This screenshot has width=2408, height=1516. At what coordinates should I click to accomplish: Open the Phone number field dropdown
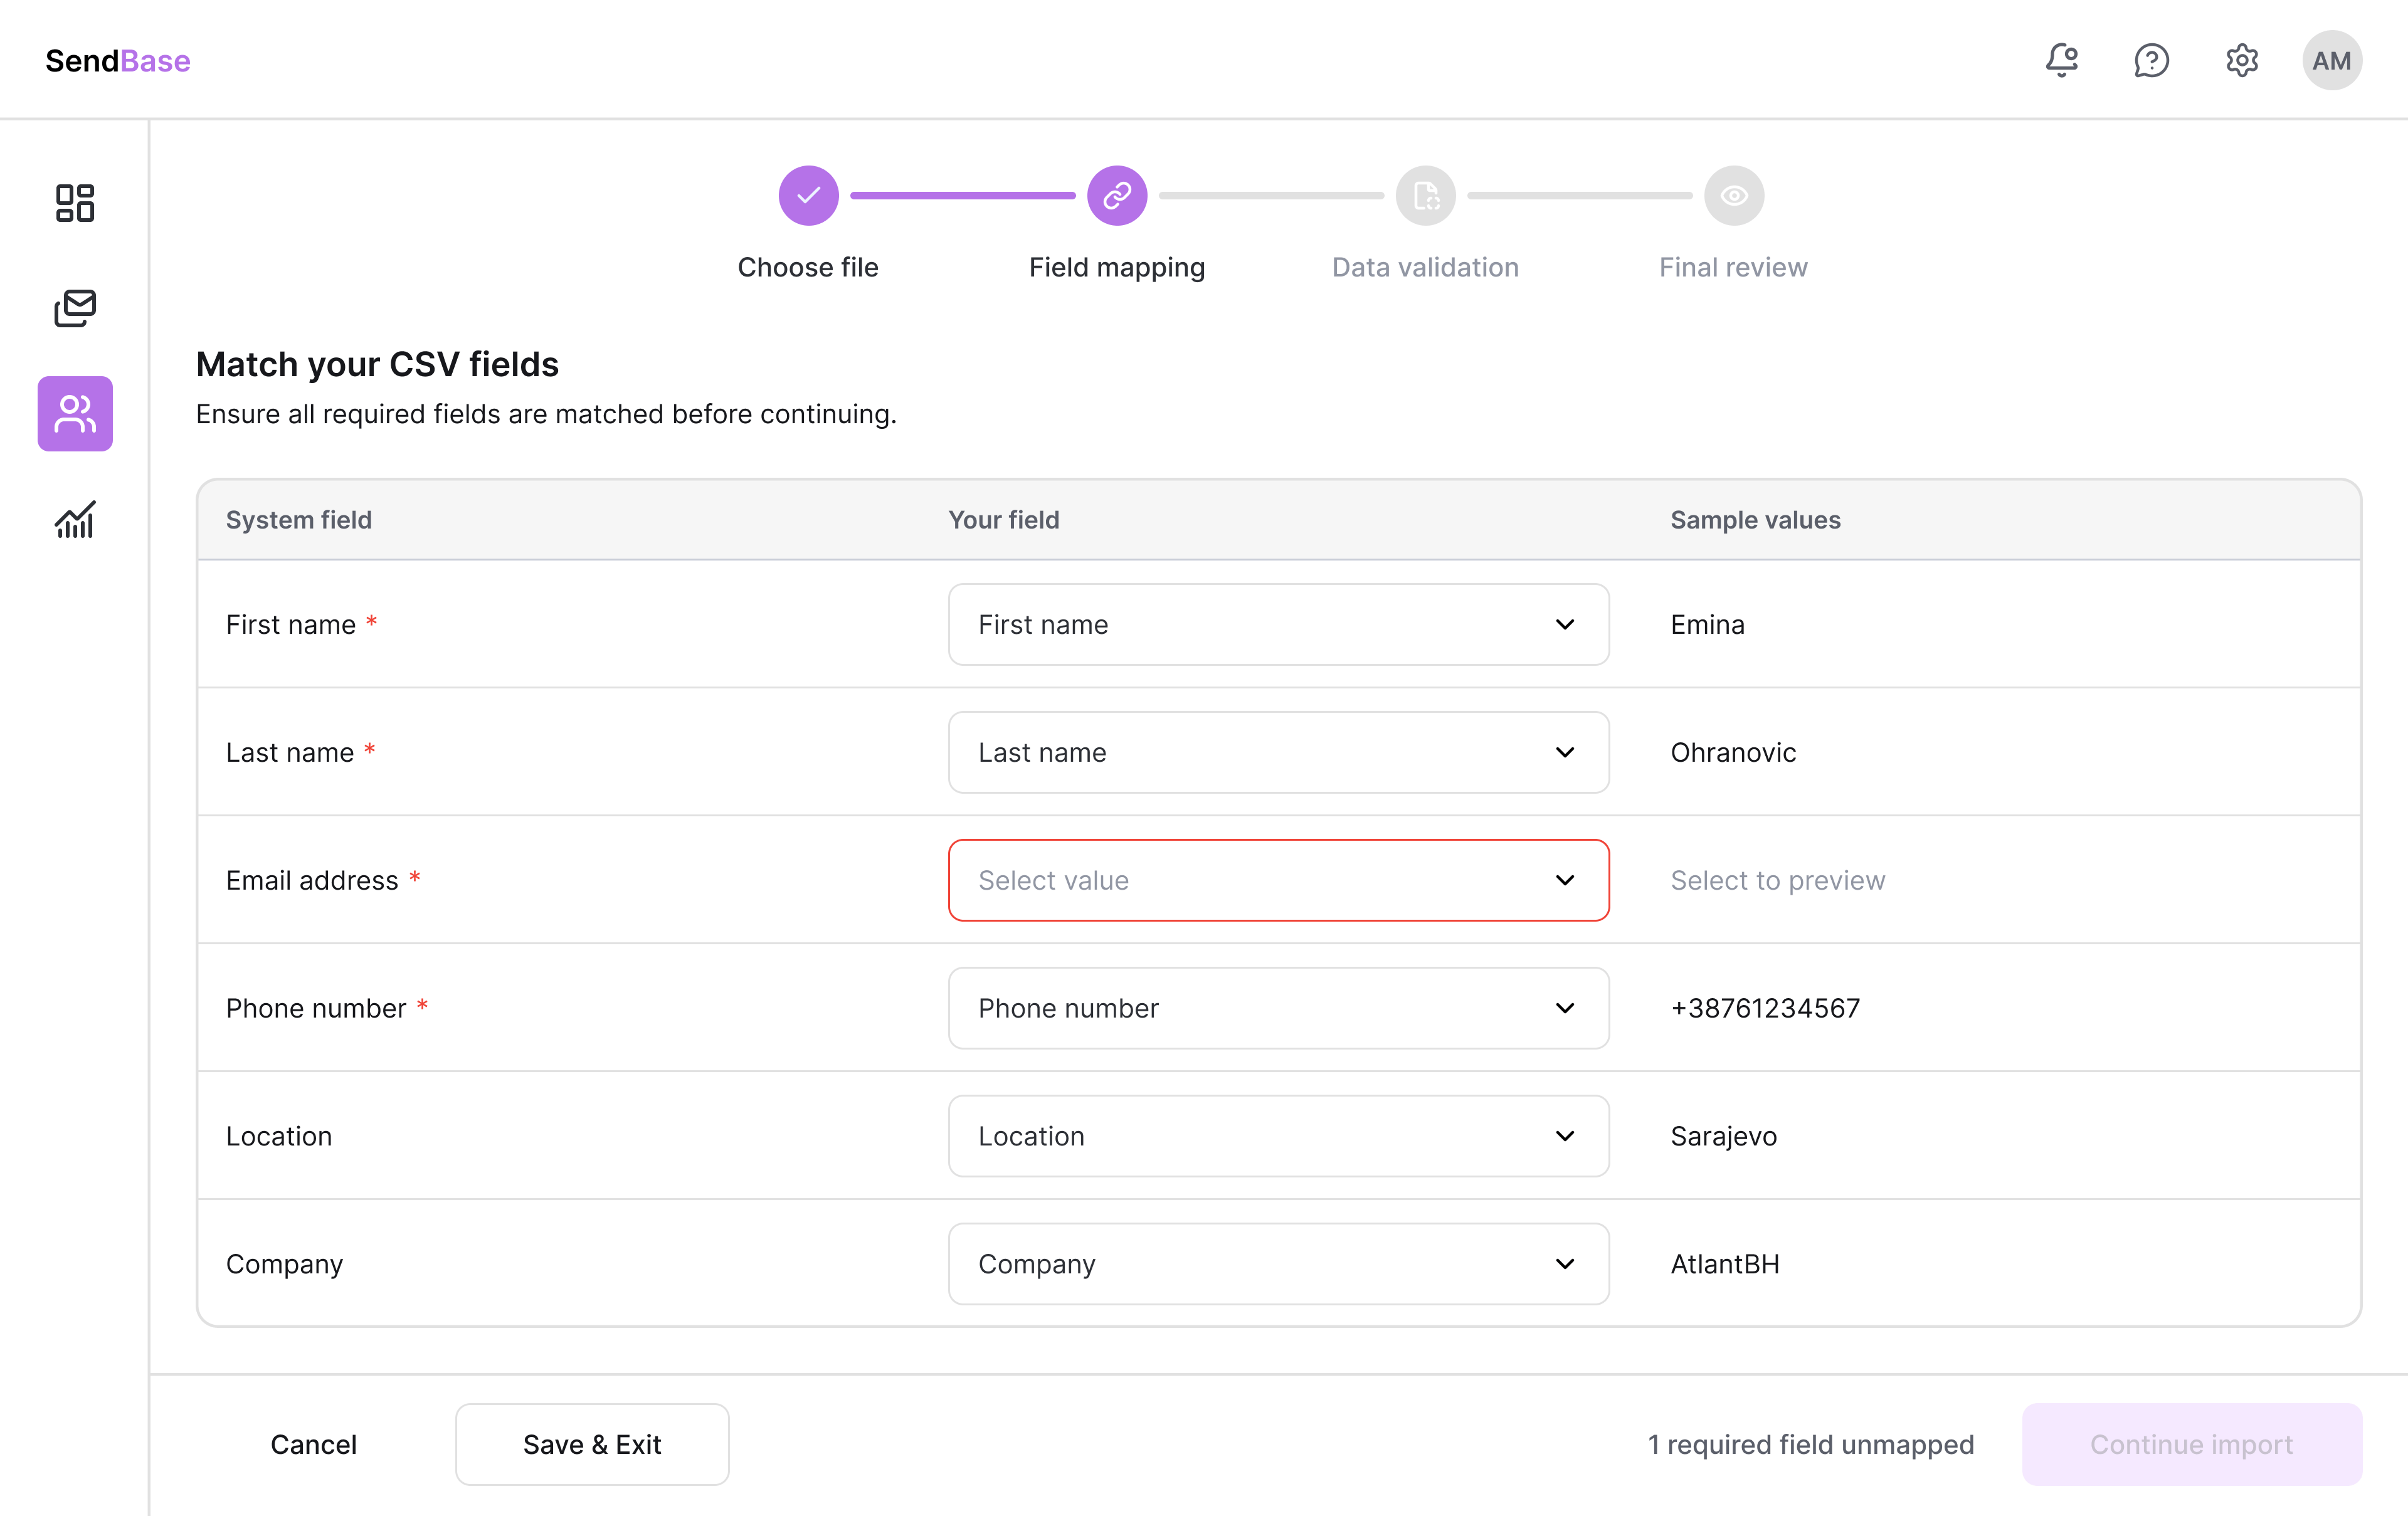click(1278, 1008)
